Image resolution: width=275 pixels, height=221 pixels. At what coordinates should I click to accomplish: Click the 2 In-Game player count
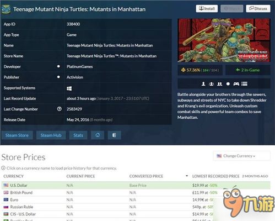[x=248, y=70]
